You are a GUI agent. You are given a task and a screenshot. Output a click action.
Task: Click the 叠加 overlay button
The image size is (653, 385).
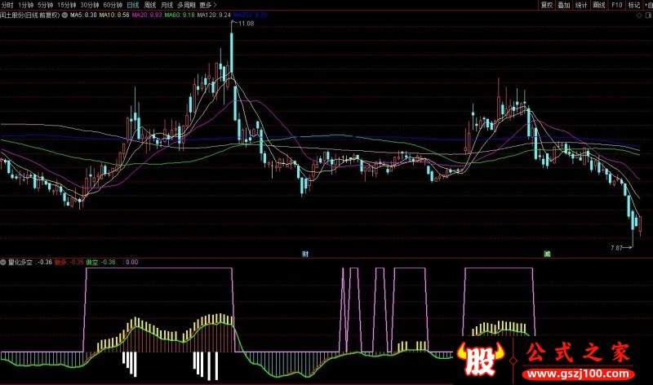click(564, 5)
